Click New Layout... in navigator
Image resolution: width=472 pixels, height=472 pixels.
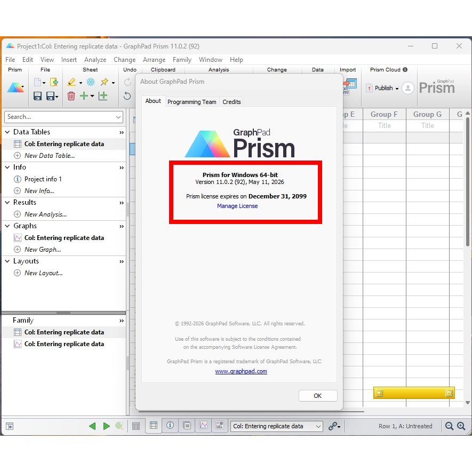(43, 273)
